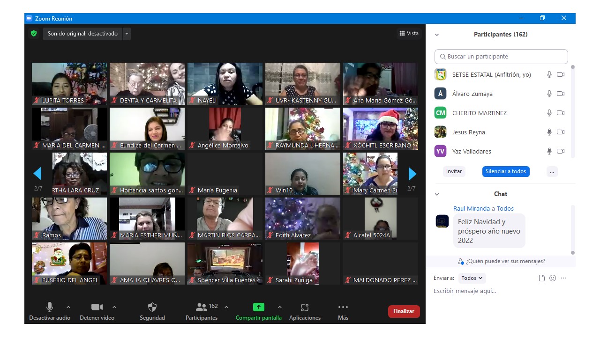Open the Aplicaciones toolbar icon
Screen dimensions: 600x337
(305, 311)
